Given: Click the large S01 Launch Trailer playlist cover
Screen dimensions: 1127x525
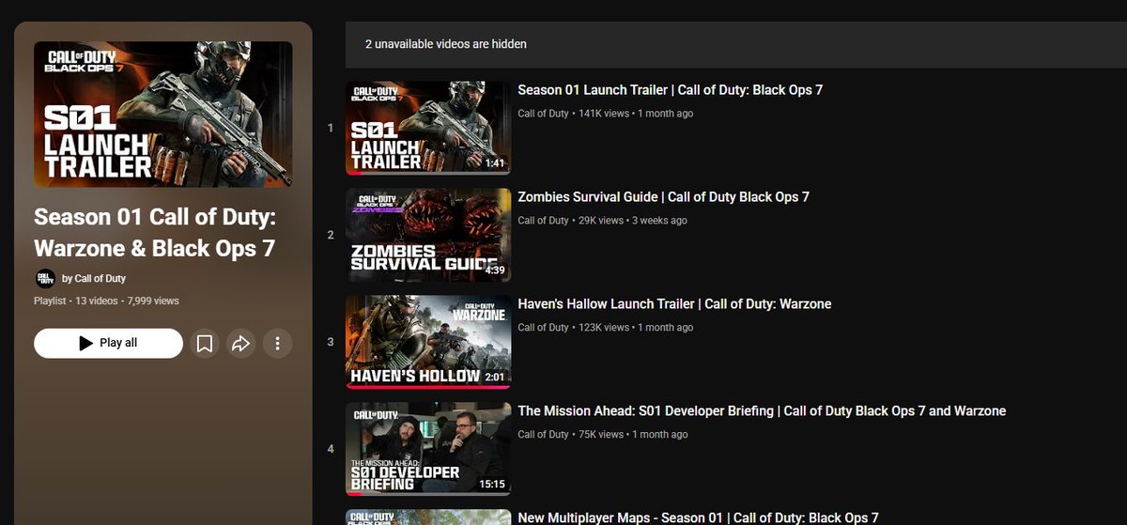Looking at the screenshot, I should 163,114.
